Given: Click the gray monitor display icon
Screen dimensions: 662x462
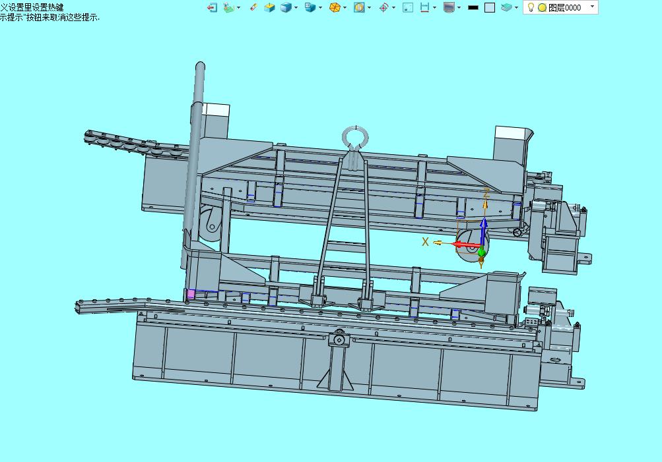Looking at the screenshot, I should click(449, 7).
